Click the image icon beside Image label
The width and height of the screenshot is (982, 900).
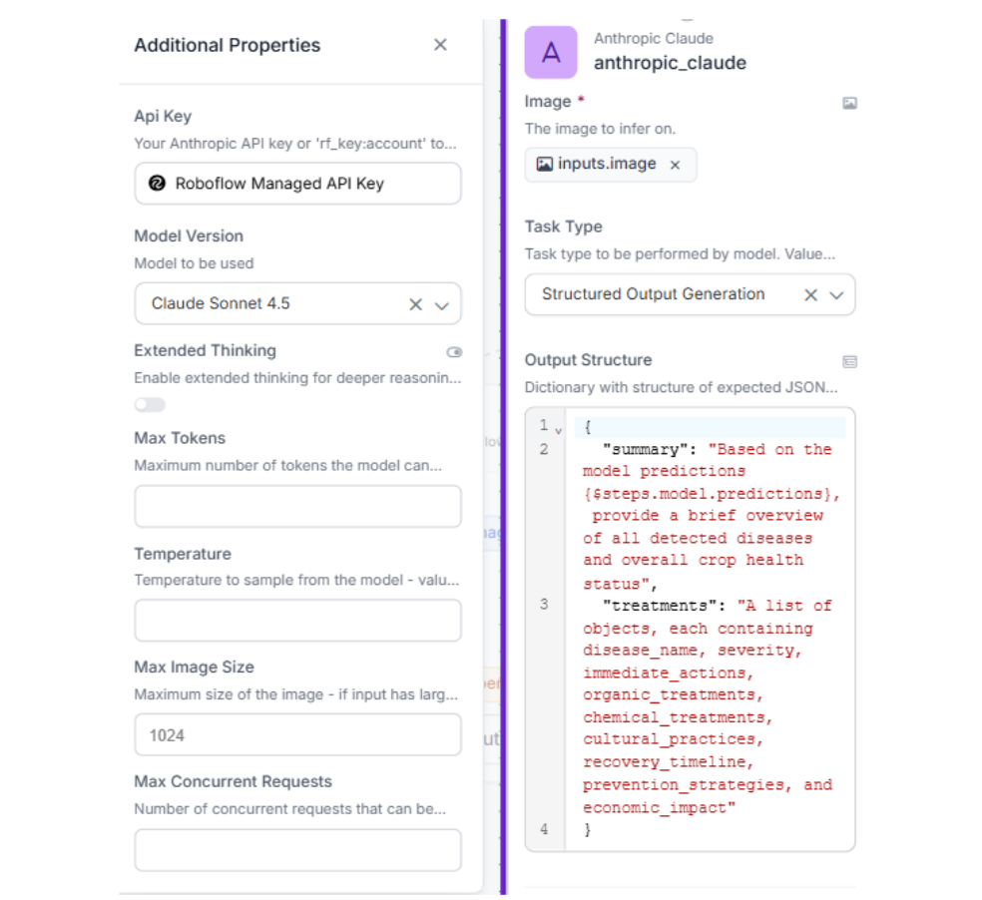(849, 103)
